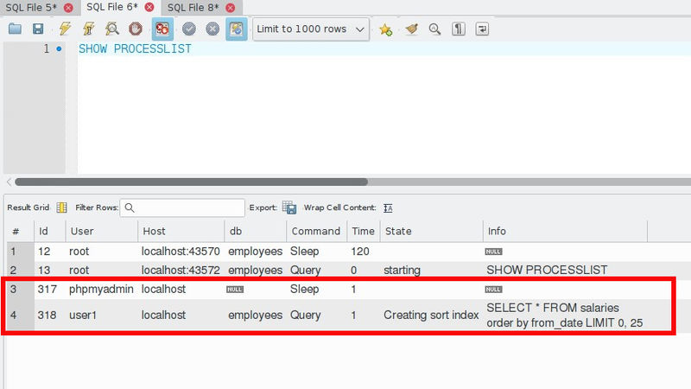Select result row number 4
691x389 pixels.
click(x=20, y=315)
